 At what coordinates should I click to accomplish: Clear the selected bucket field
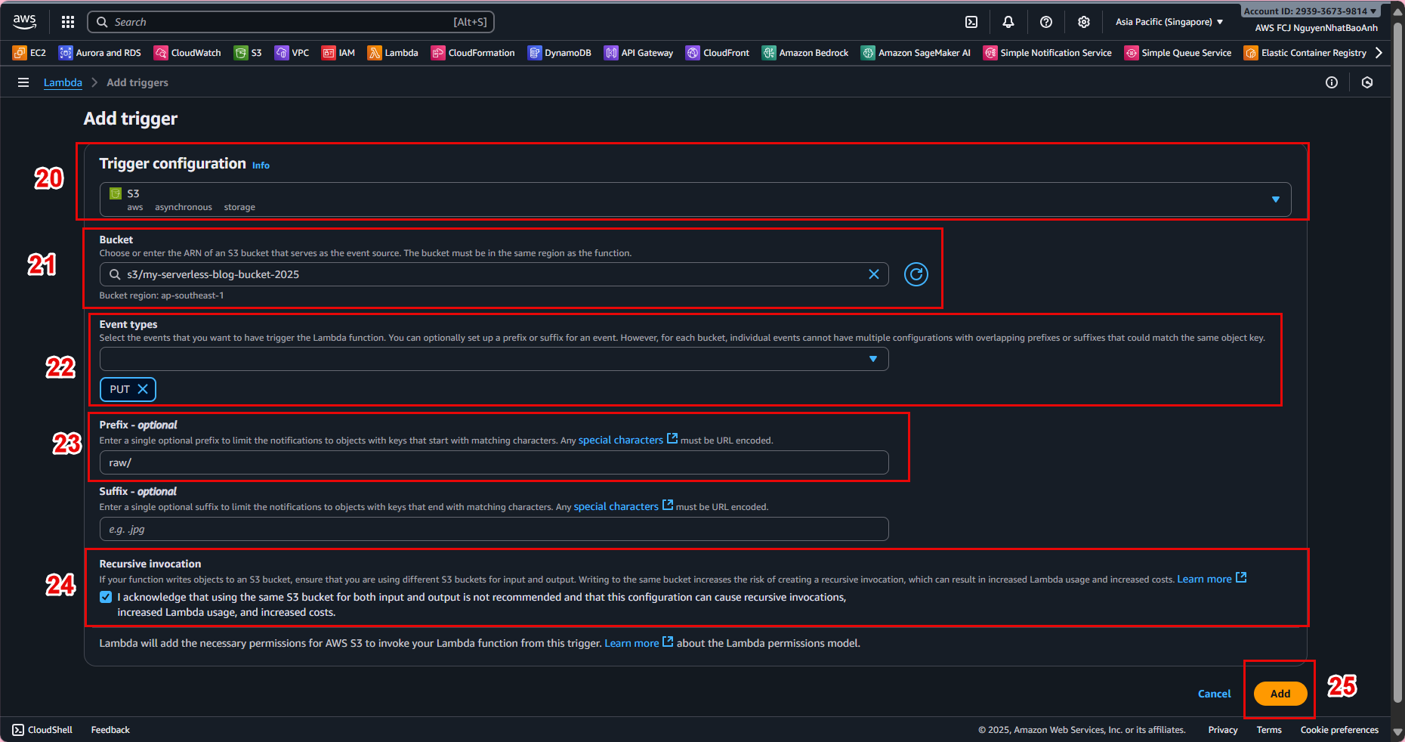pyautogui.click(x=874, y=274)
